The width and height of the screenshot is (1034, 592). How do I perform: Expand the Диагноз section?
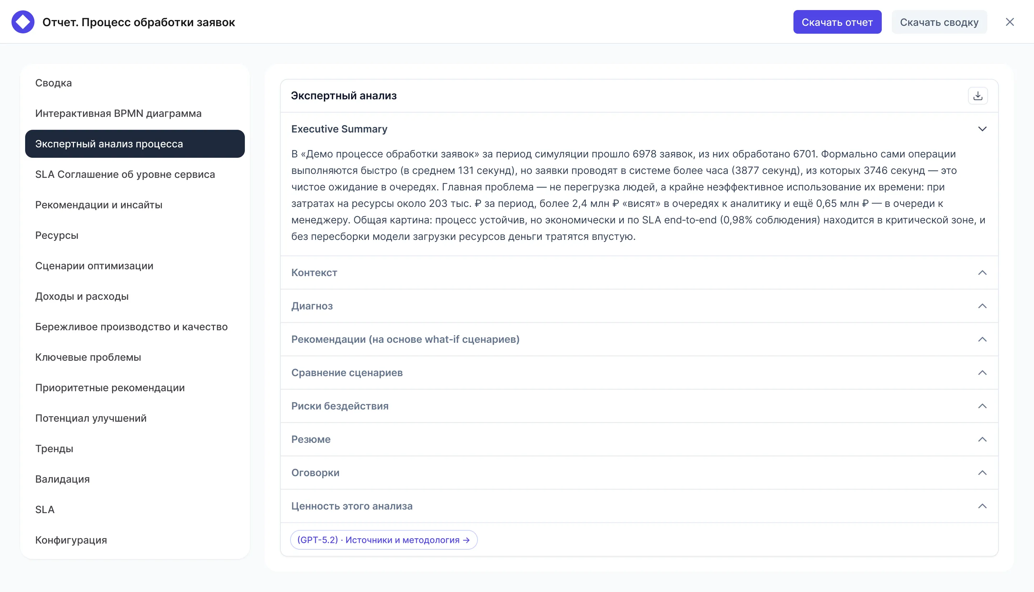[982, 306]
